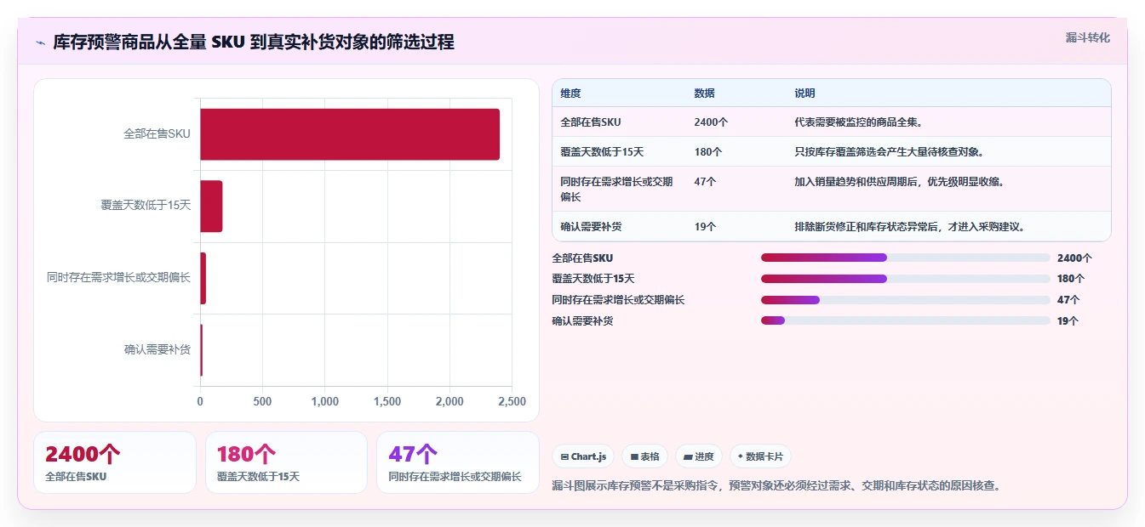
Task: Click the 进度 chip
Action: tap(699, 456)
